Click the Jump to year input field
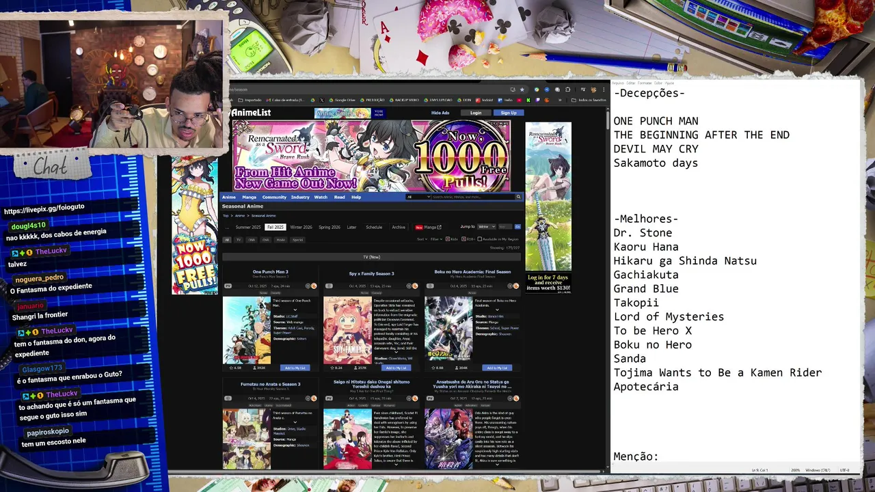This screenshot has height=492, width=875. coord(505,227)
